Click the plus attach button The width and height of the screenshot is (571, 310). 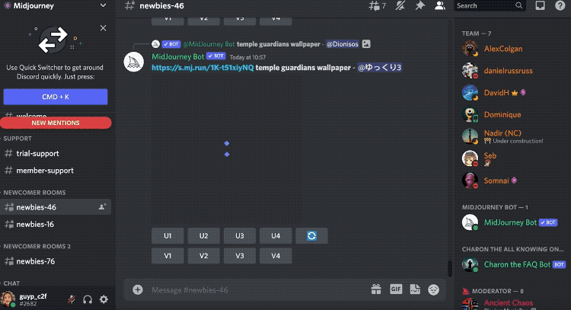[x=138, y=289]
